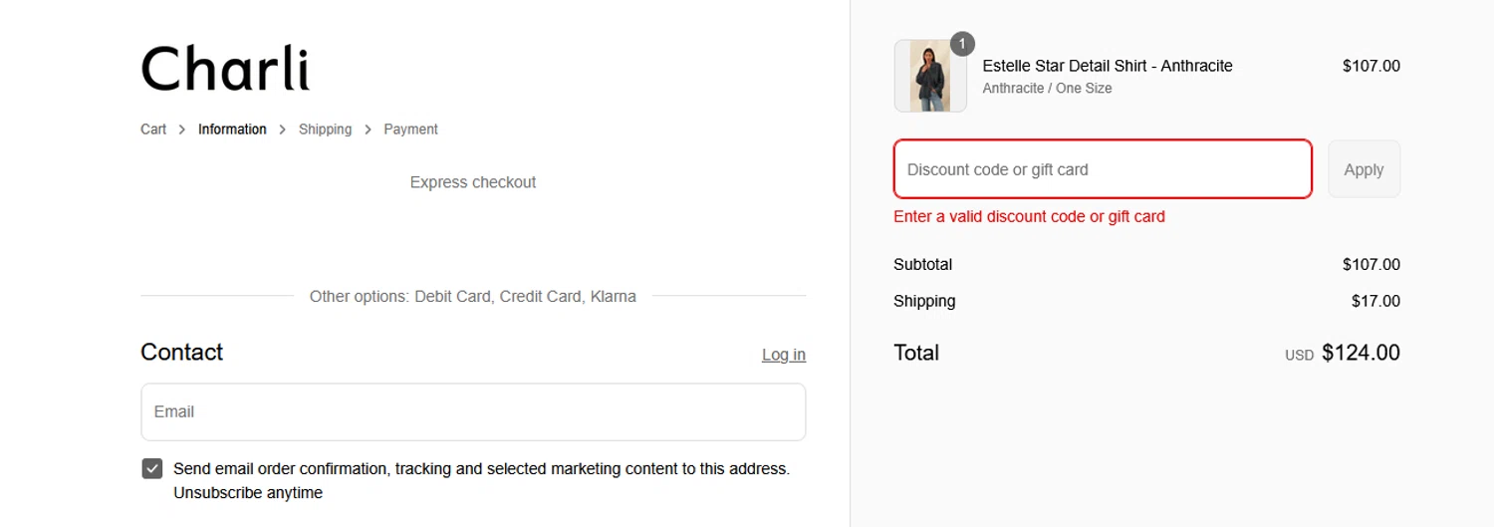Click the USD currency label
This screenshot has height=527, width=1494.
click(x=1299, y=355)
